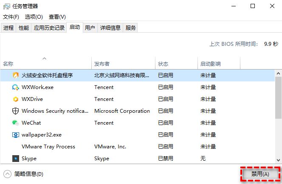This screenshot has width=282, height=184.
Task: Click 未计量 impact in wallpaper32.exe row
Action: click(208, 135)
